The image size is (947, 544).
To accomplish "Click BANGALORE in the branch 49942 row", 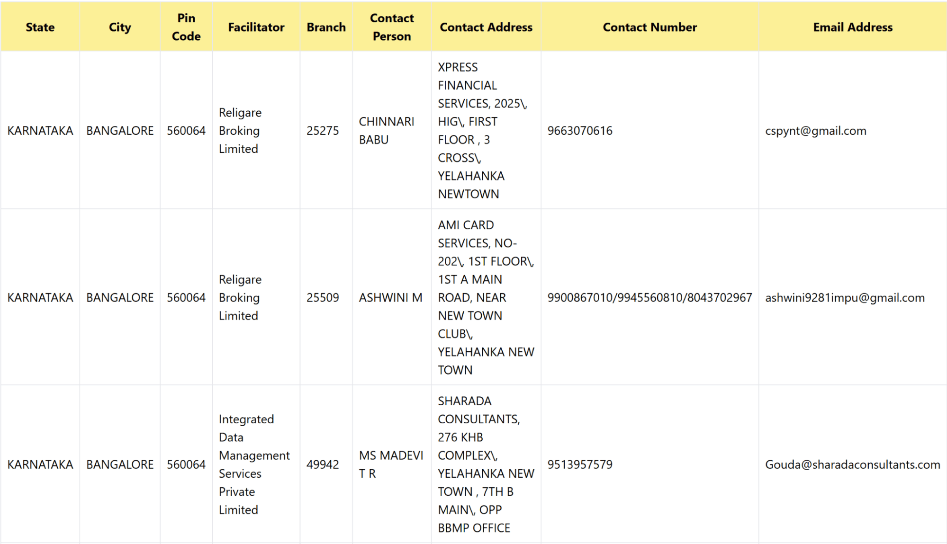I will click(x=120, y=464).
